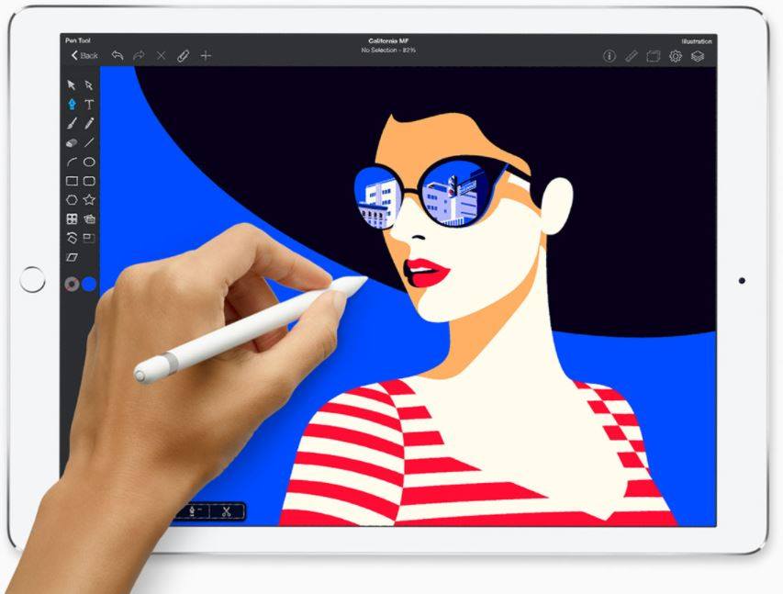Screen dimensions: 783x594
Task: Choose the Text tool
Action: (x=89, y=105)
